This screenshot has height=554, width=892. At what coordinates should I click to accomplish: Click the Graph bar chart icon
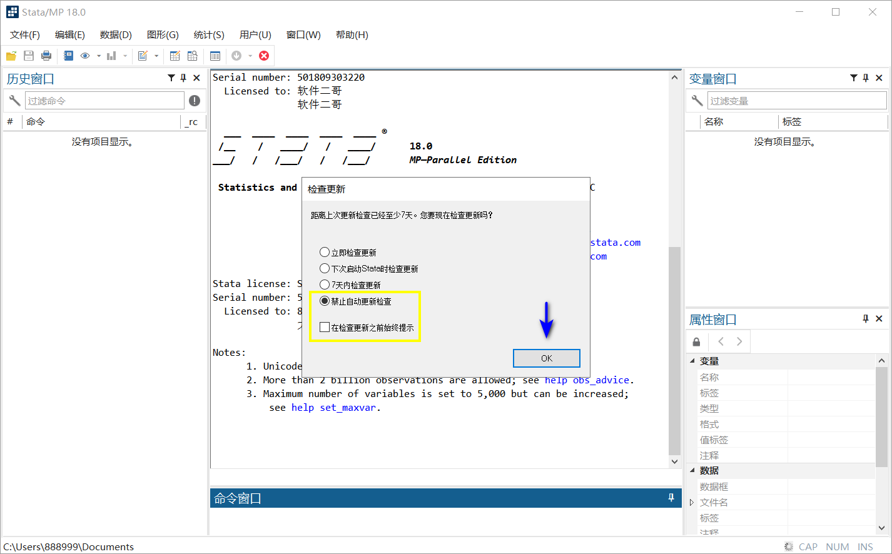(x=112, y=56)
